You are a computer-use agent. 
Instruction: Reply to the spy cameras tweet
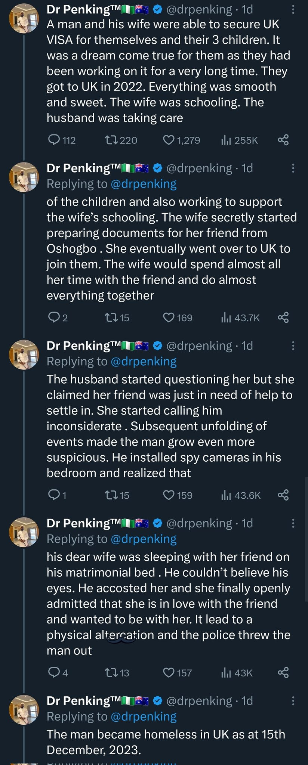click(x=55, y=495)
